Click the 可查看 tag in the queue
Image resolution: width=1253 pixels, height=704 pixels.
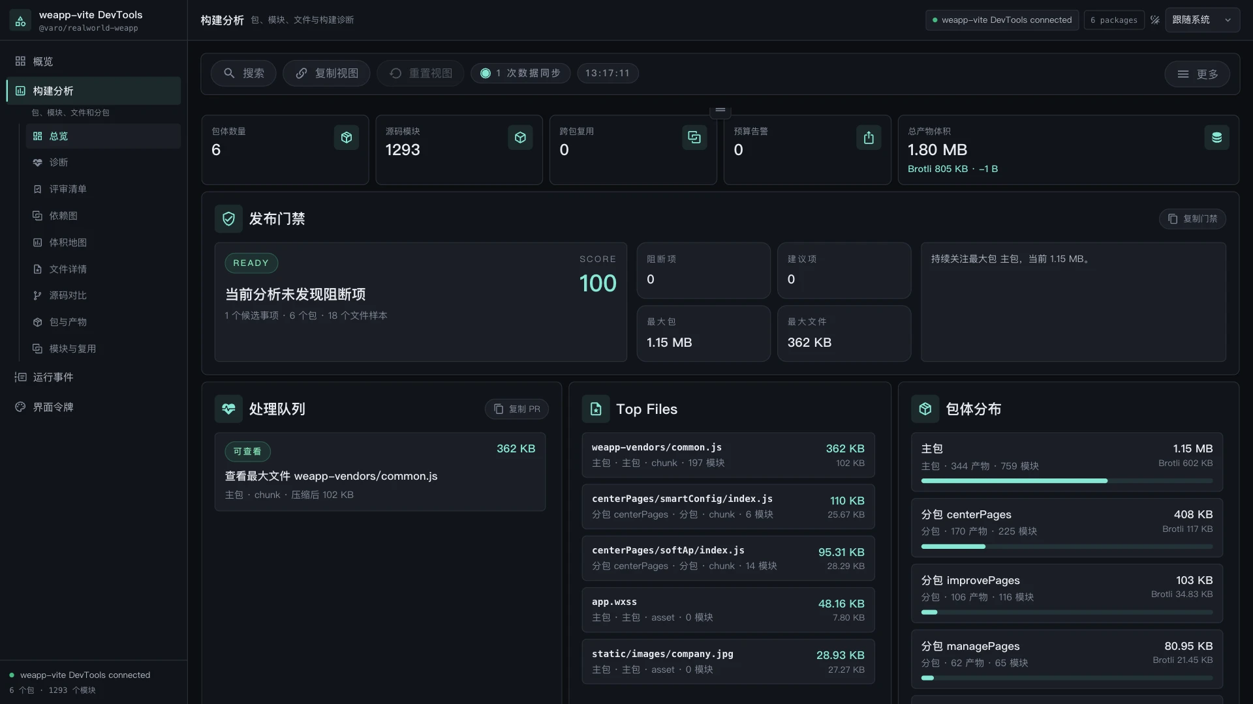tap(247, 452)
